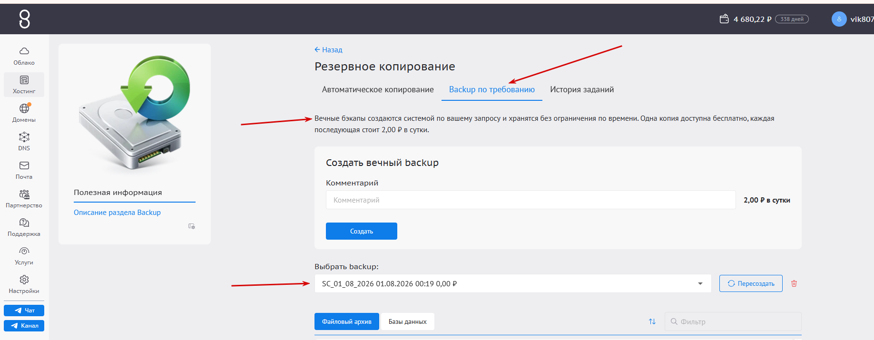The width and height of the screenshot is (874, 340).
Task: Click the 338 дней badge
Action: 792,19
